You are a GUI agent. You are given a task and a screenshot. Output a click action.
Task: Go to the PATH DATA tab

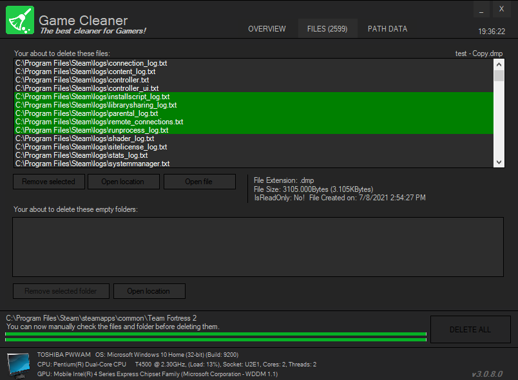tap(387, 29)
